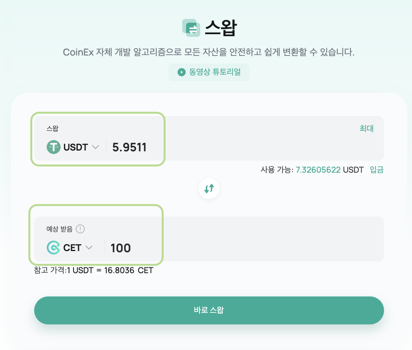Open the USDT coin selector

tap(73, 147)
